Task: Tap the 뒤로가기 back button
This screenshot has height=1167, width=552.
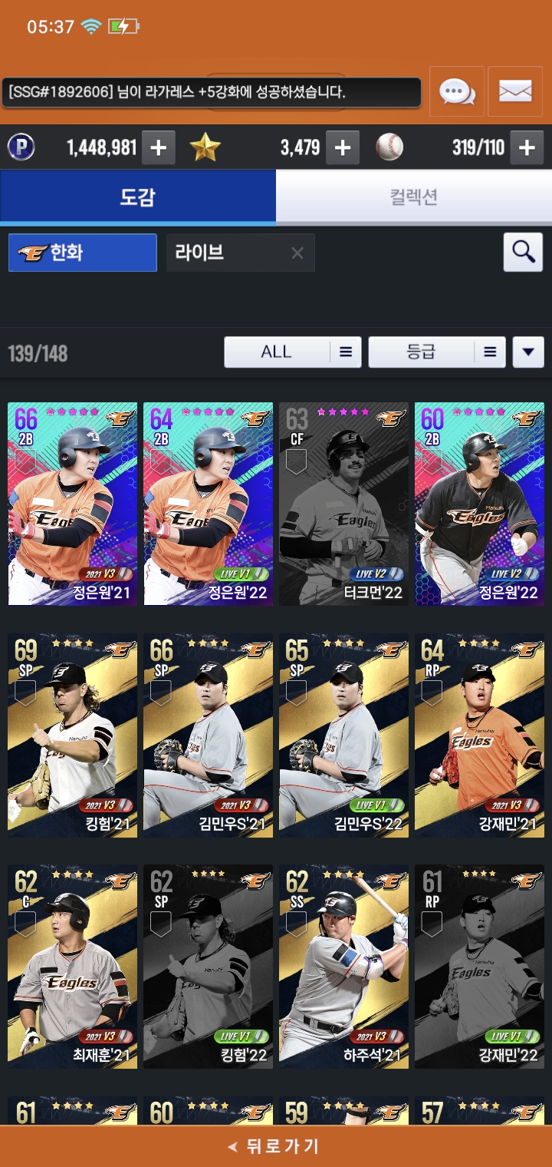Action: [276, 1146]
